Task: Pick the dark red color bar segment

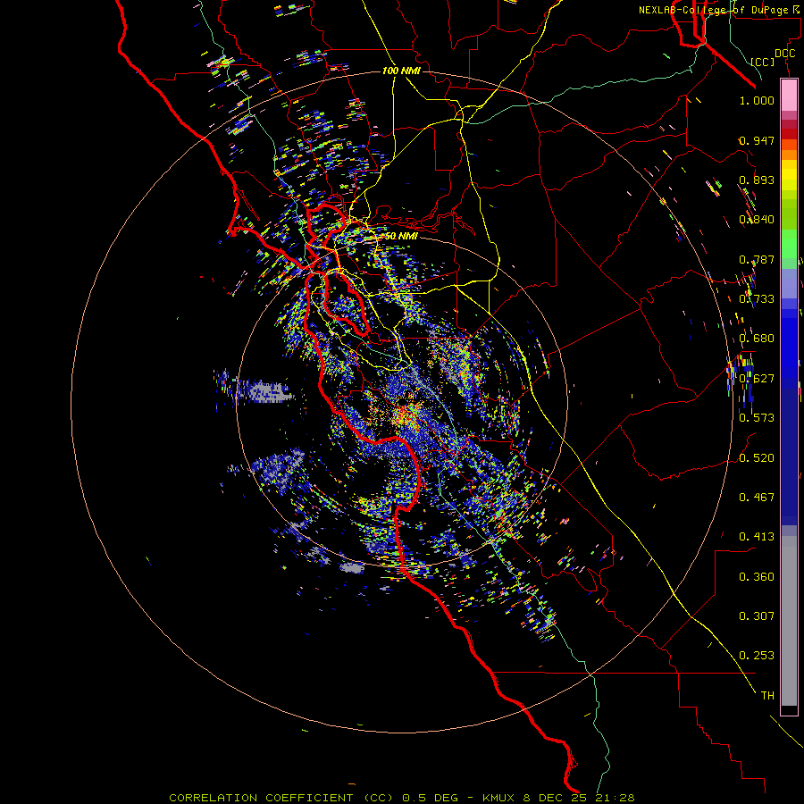Action: point(789,133)
